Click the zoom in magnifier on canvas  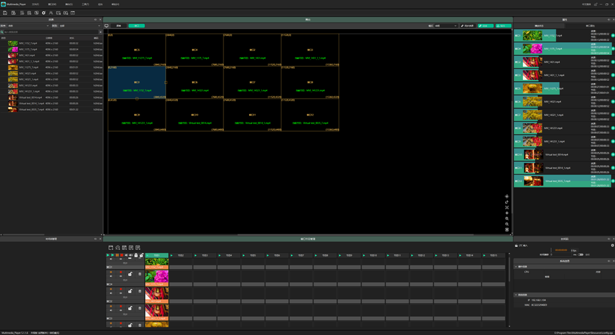pos(507,219)
